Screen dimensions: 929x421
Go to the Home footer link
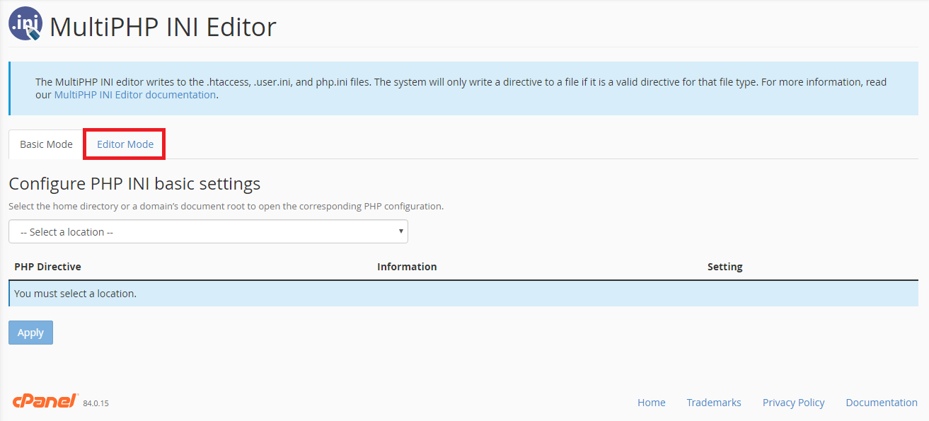(x=652, y=403)
